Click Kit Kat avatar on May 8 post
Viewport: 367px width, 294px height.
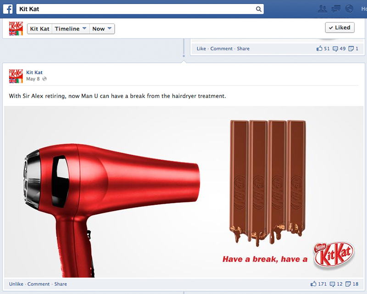(x=16, y=76)
